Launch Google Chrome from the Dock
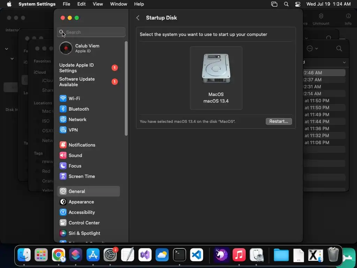Screen dimensions: 357x268 click(x=59, y=255)
